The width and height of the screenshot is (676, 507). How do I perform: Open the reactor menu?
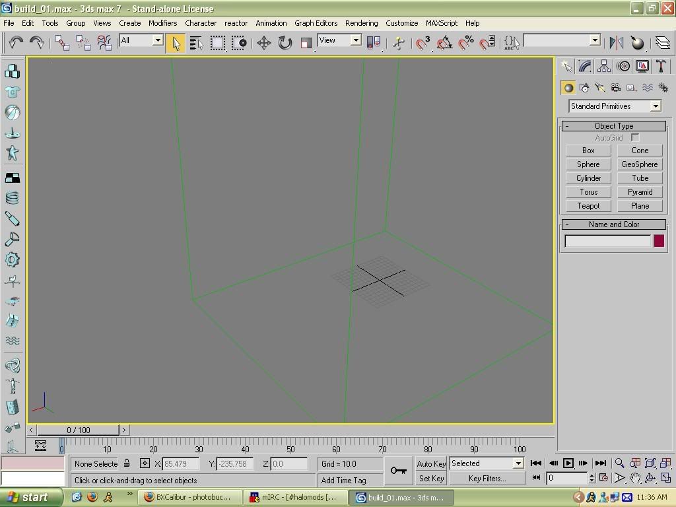(236, 23)
